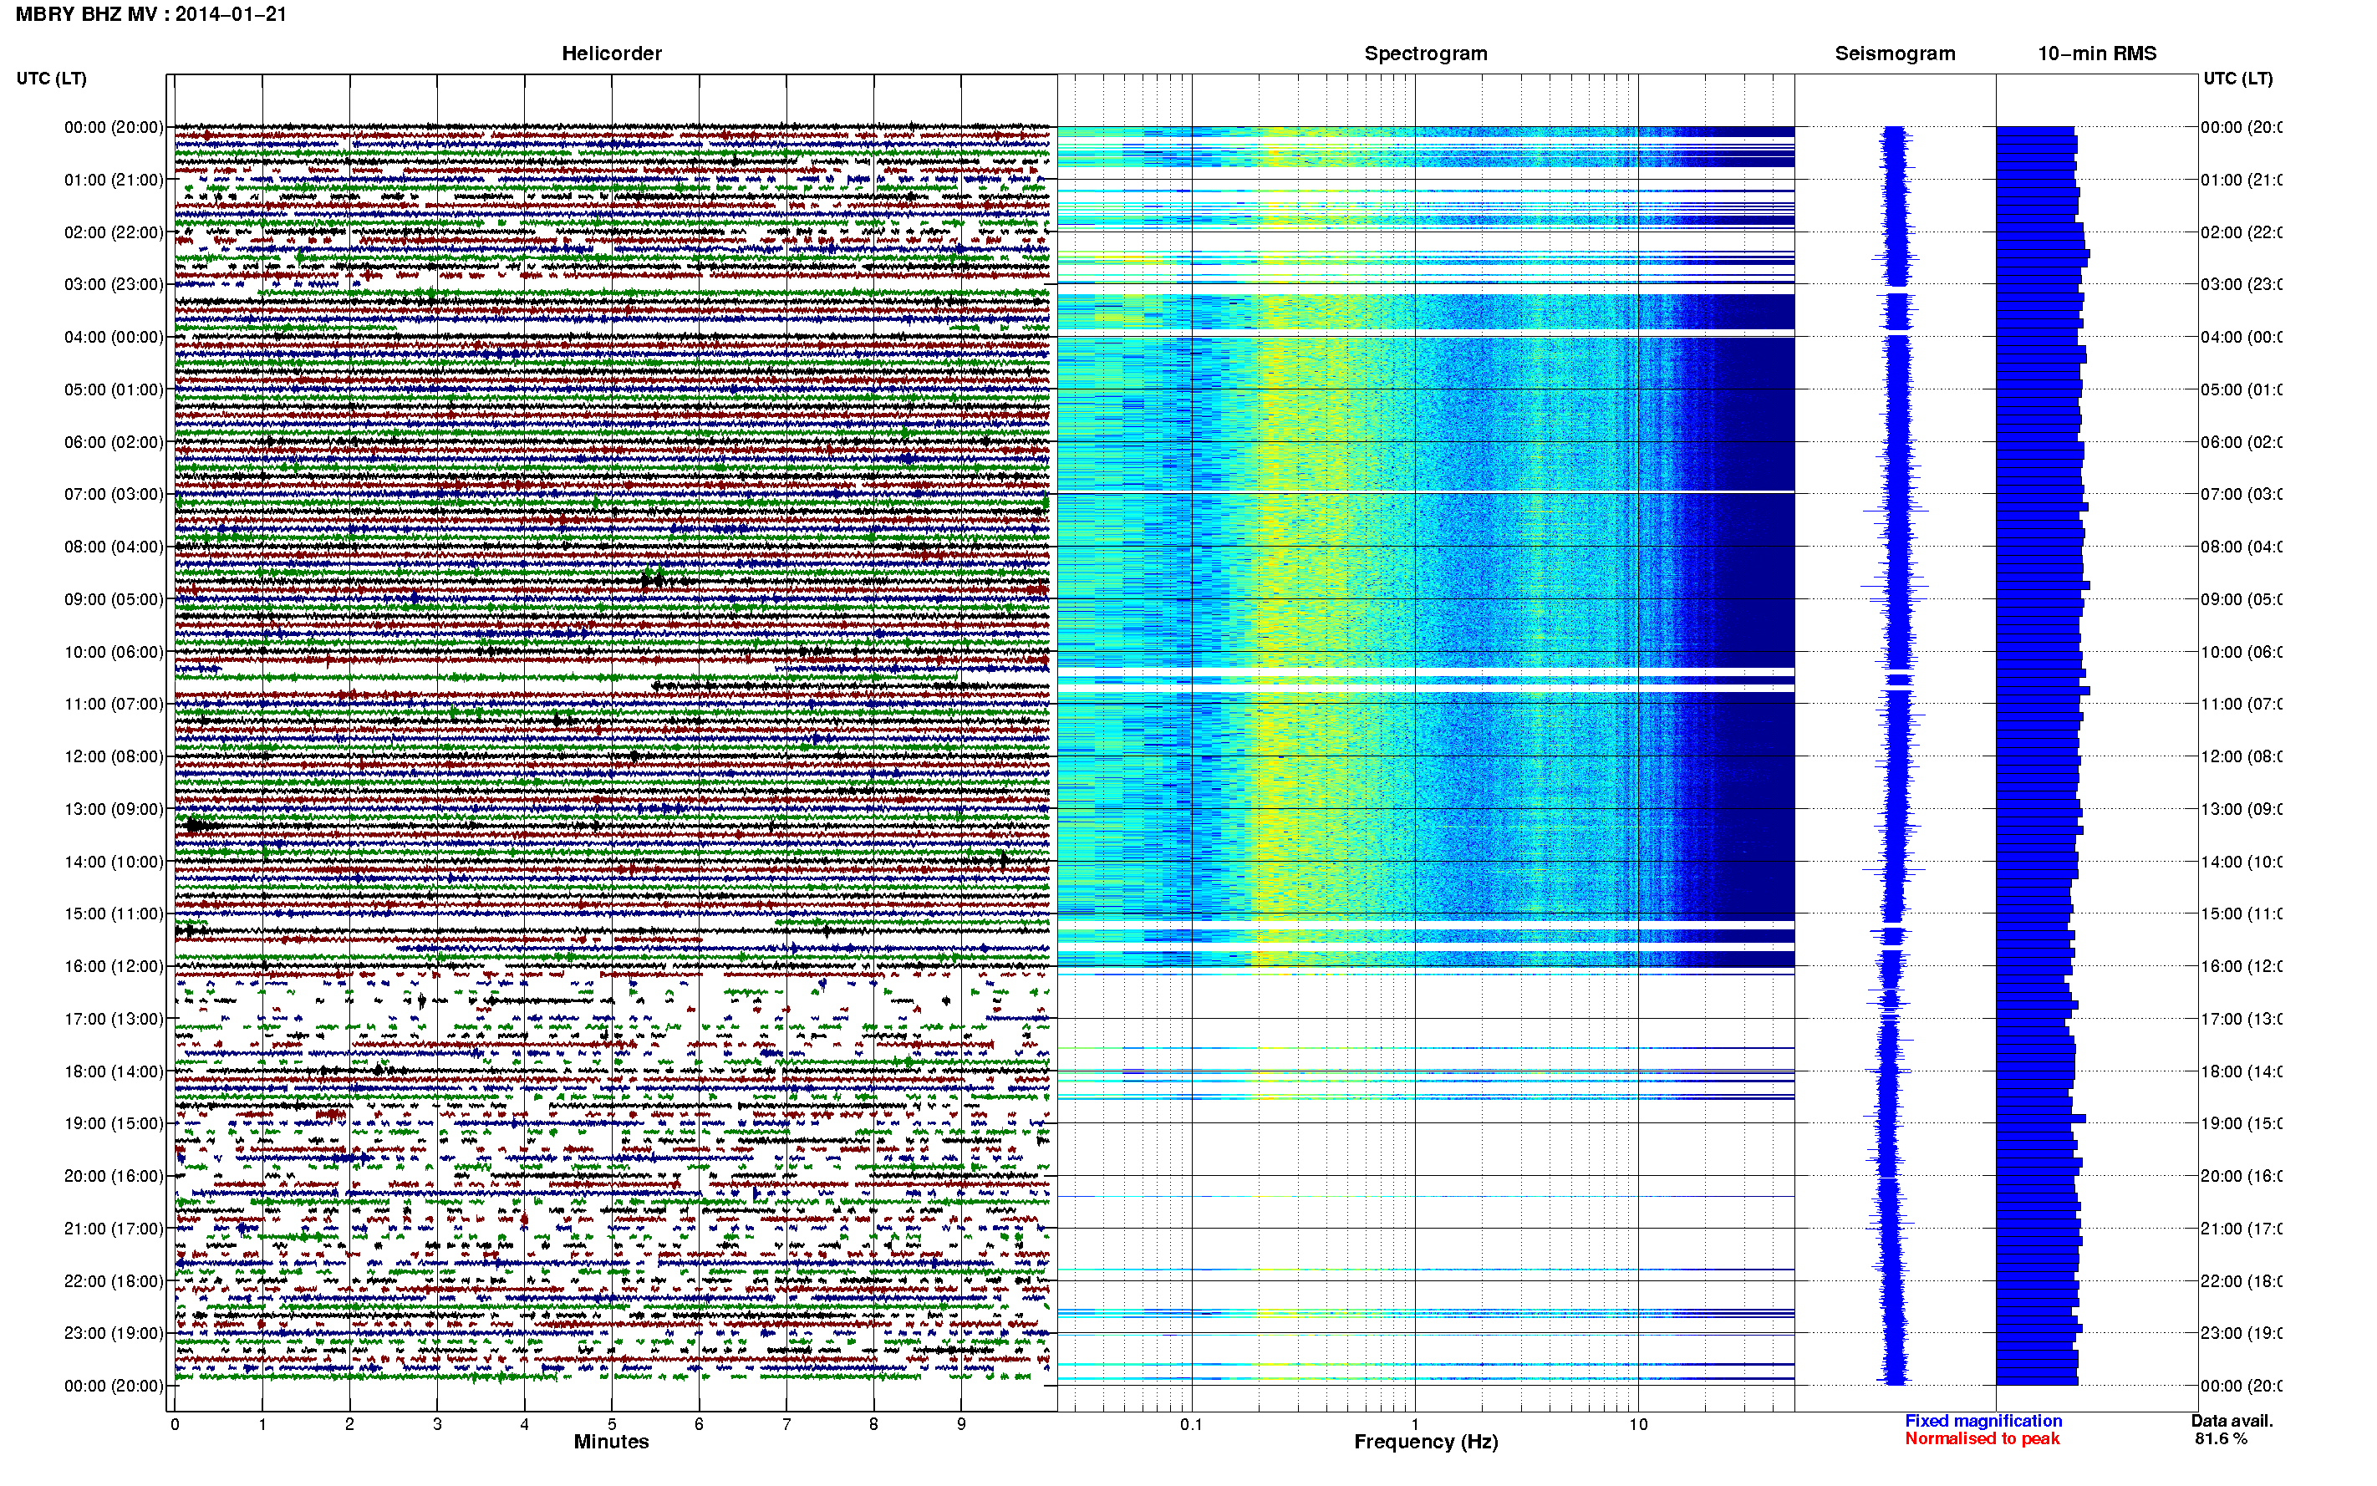2377x1486 pixels.
Task: Select the 'Spectrogram' panel heading
Action: tap(1426, 54)
